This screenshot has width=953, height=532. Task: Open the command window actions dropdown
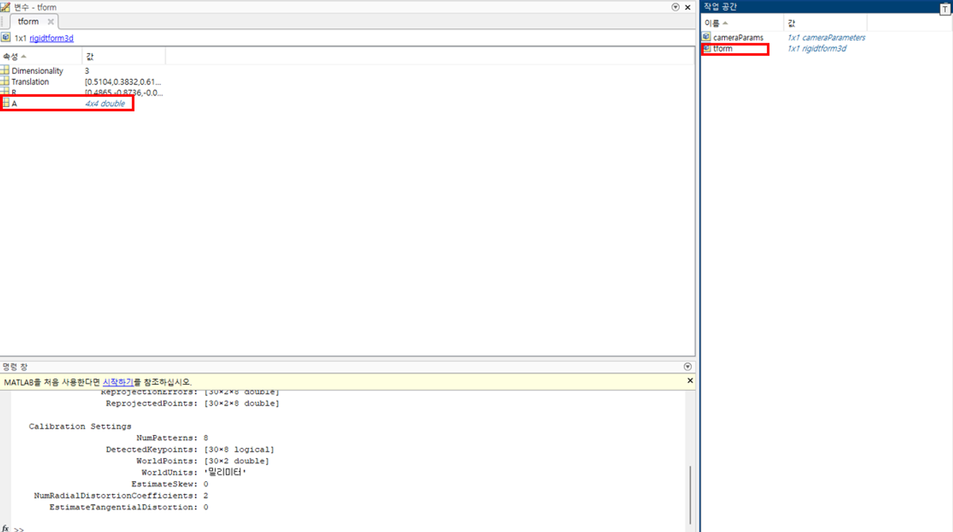pos(687,366)
